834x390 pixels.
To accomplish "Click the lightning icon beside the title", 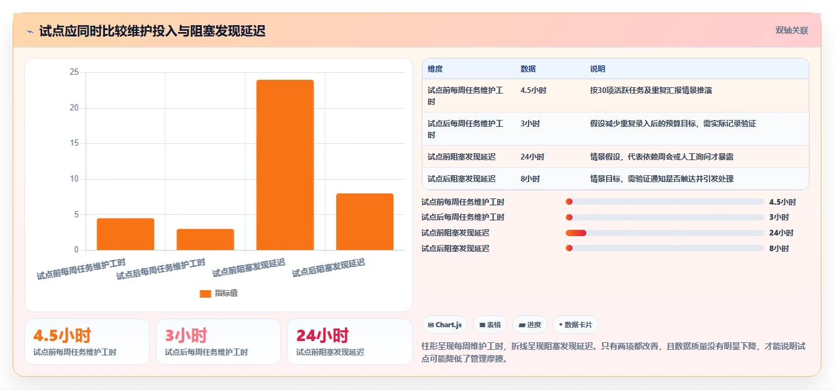I will pos(30,31).
